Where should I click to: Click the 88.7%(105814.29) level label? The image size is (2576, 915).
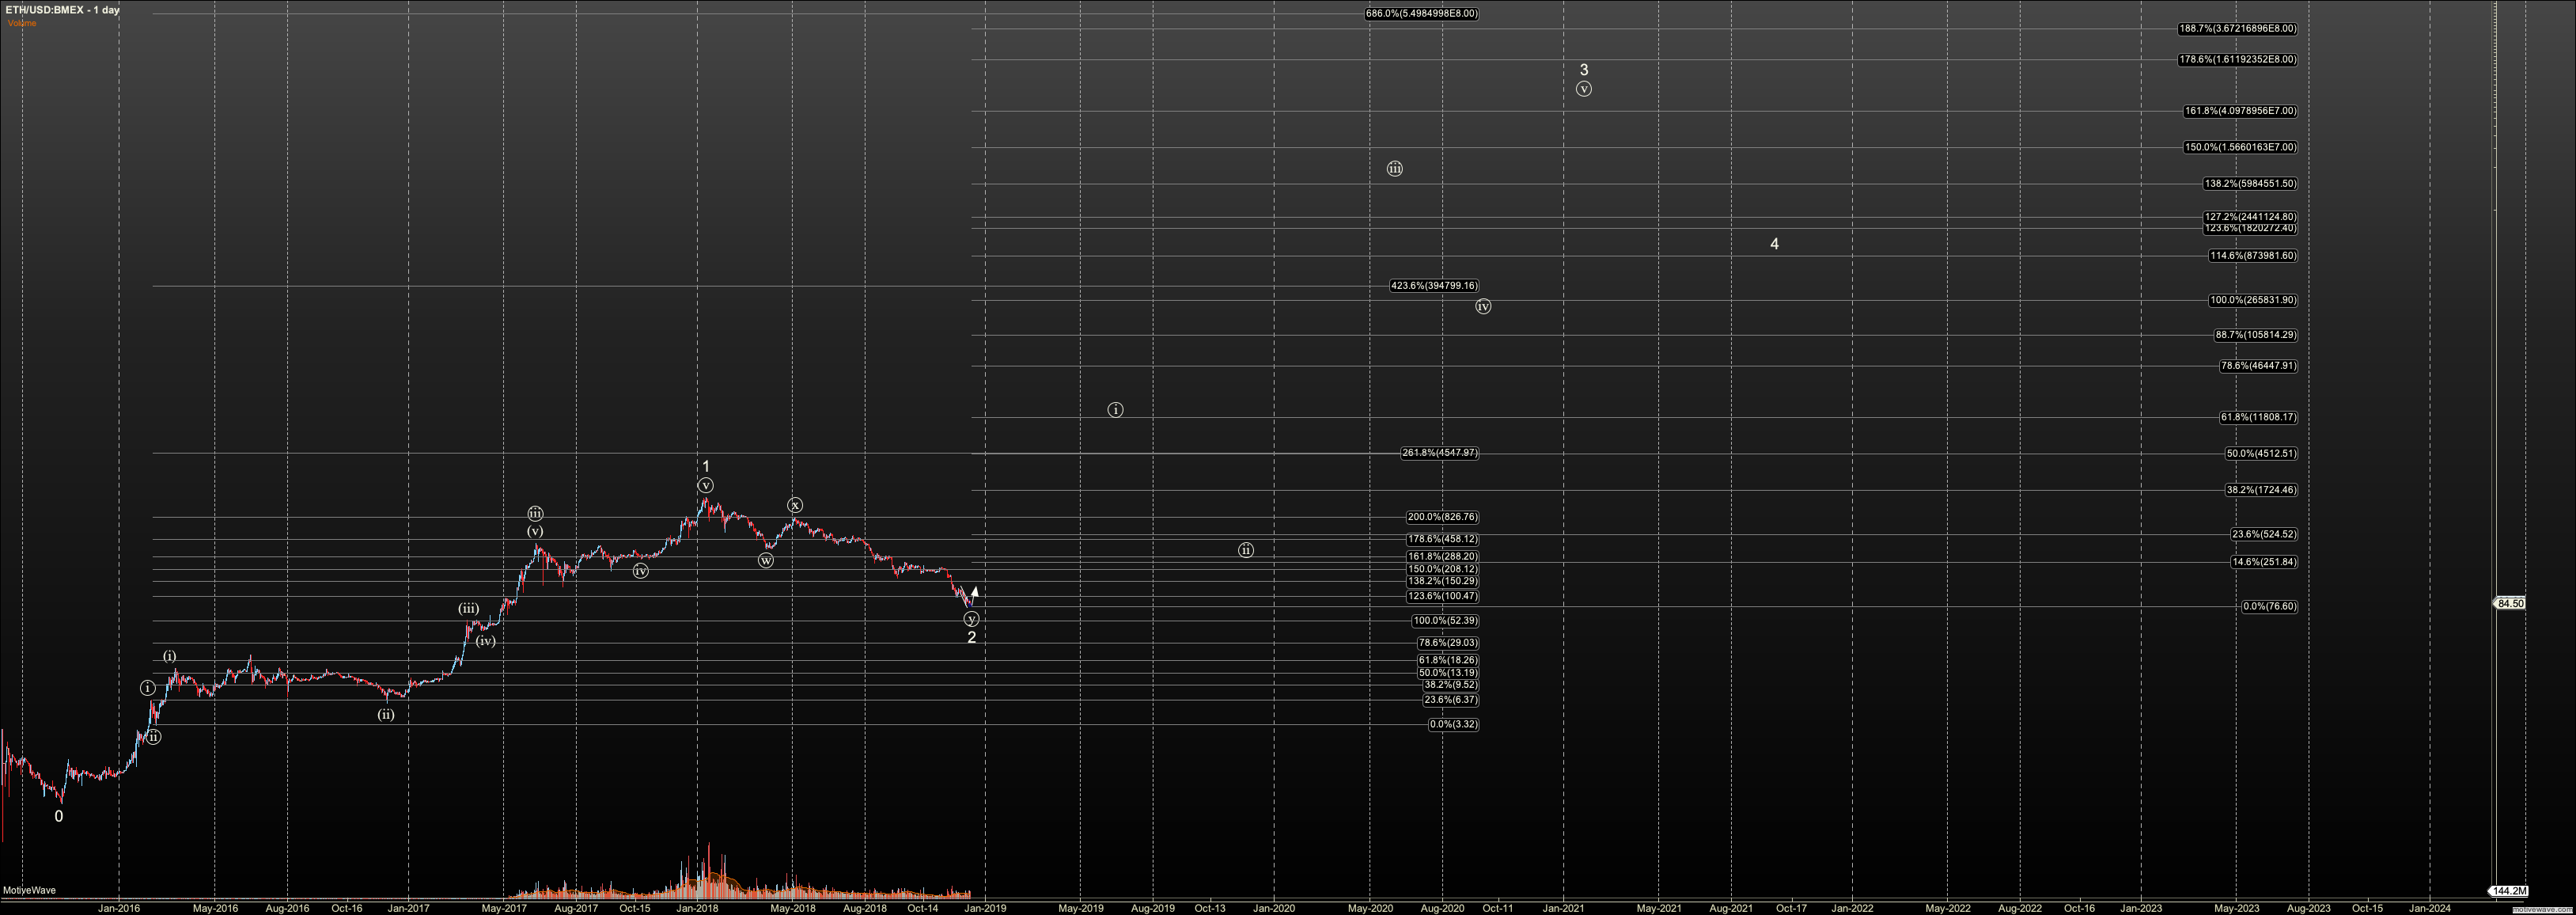click(x=2255, y=335)
